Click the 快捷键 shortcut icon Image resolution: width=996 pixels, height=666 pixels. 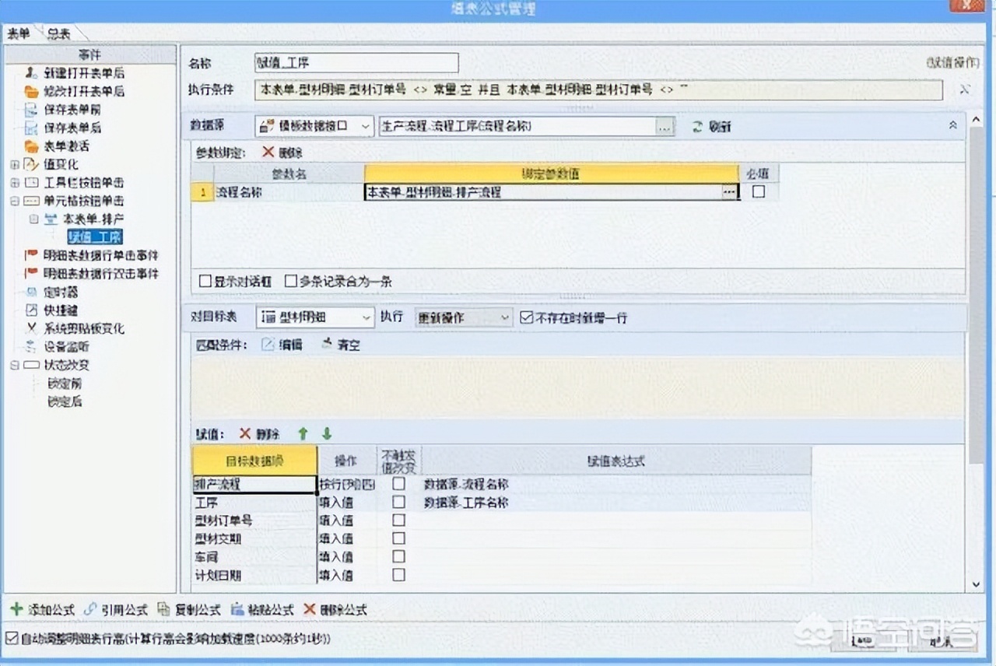pyautogui.click(x=31, y=310)
